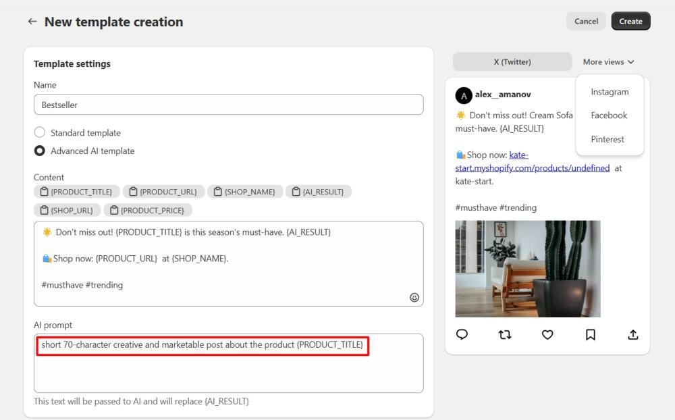Open the emoji picker in Content box
This screenshot has height=420, width=675.
click(x=414, y=297)
